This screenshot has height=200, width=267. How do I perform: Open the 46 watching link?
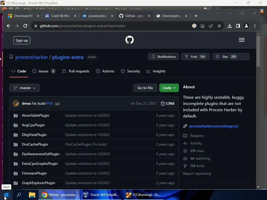point(200,159)
